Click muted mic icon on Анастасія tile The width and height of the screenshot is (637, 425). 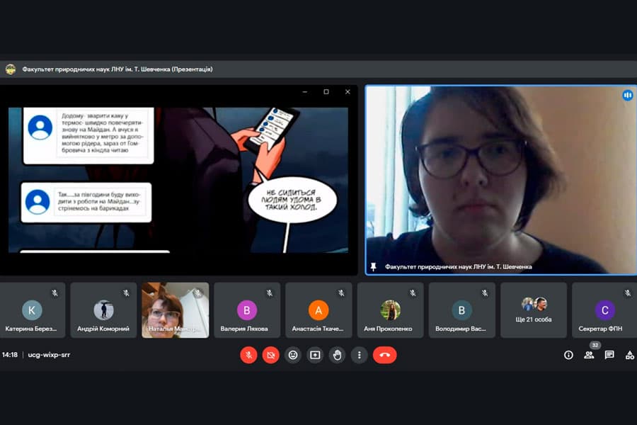click(341, 293)
